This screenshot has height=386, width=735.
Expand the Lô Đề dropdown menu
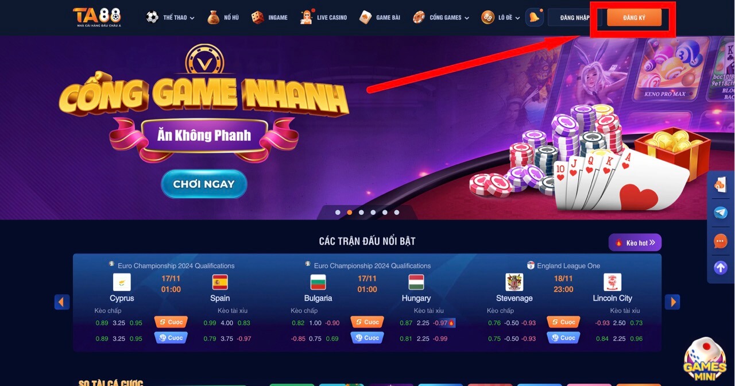pyautogui.click(x=501, y=17)
